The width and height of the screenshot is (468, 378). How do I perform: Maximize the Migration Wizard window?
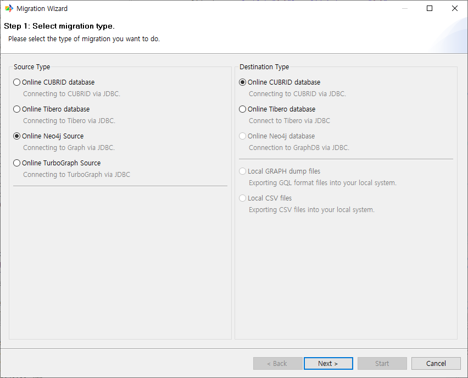pyautogui.click(x=430, y=9)
